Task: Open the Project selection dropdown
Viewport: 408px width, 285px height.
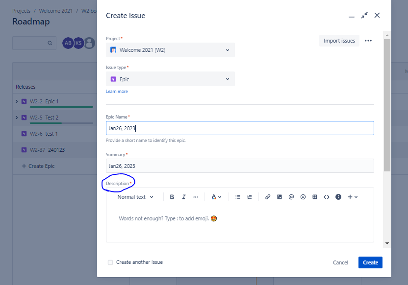Action: [170, 50]
